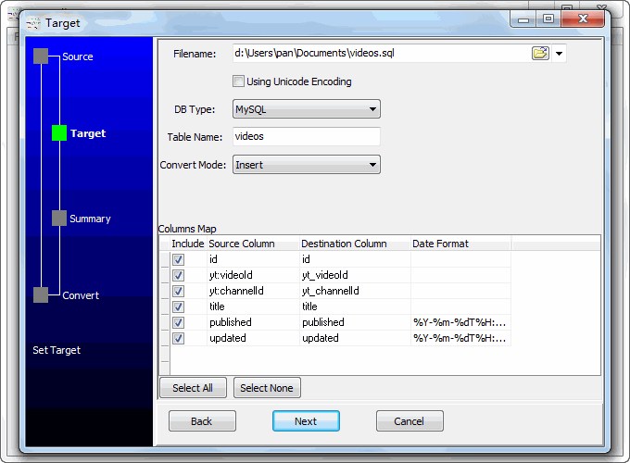This screenshot has height=463, width=630.
Task: Click the Summary step square icon
Action: click(59, 219)
